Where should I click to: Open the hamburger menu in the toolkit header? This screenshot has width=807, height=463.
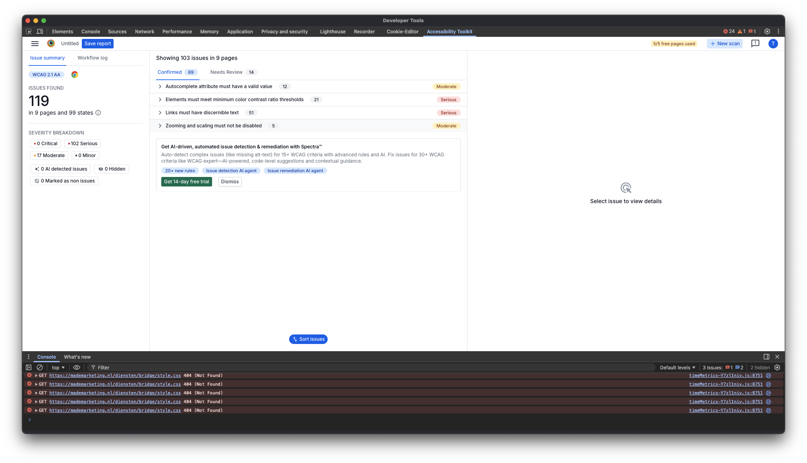(35, 44)
